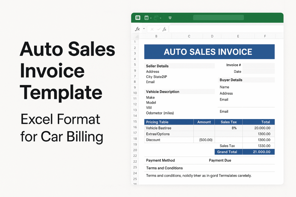Select the table view icon in the toolbar

click(x=146, y=18)
